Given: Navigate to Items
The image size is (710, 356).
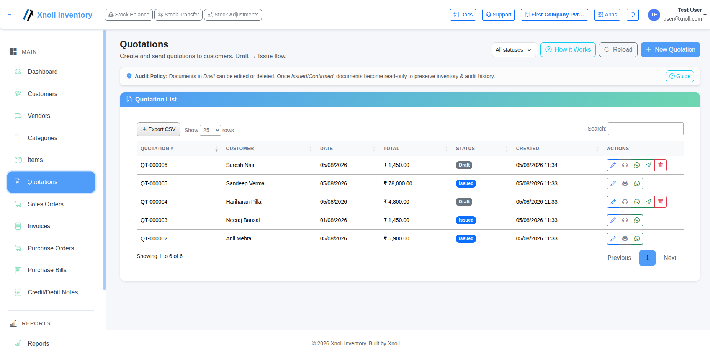Looking at the screenshot, I should (x=51, y=160).
